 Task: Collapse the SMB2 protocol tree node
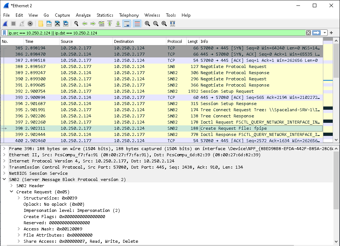coord(4,180)
